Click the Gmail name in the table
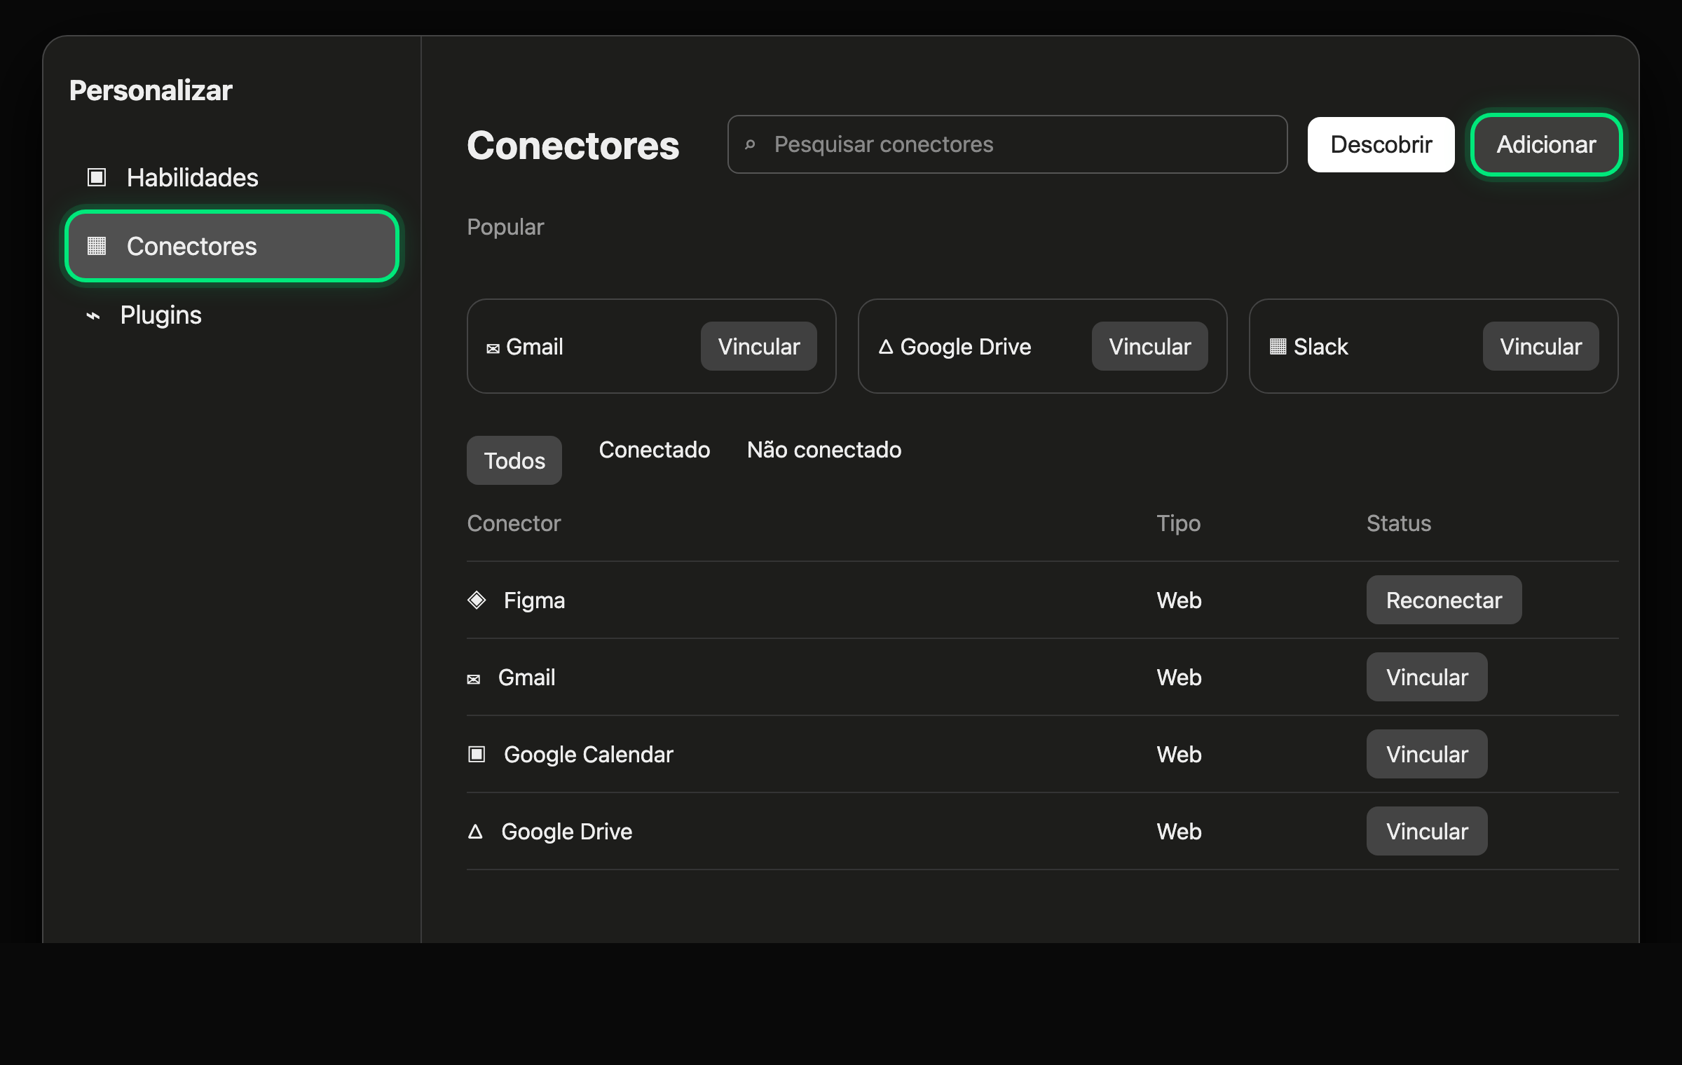The height and width of the screenshot is (1065, 1682). [526, 677]
